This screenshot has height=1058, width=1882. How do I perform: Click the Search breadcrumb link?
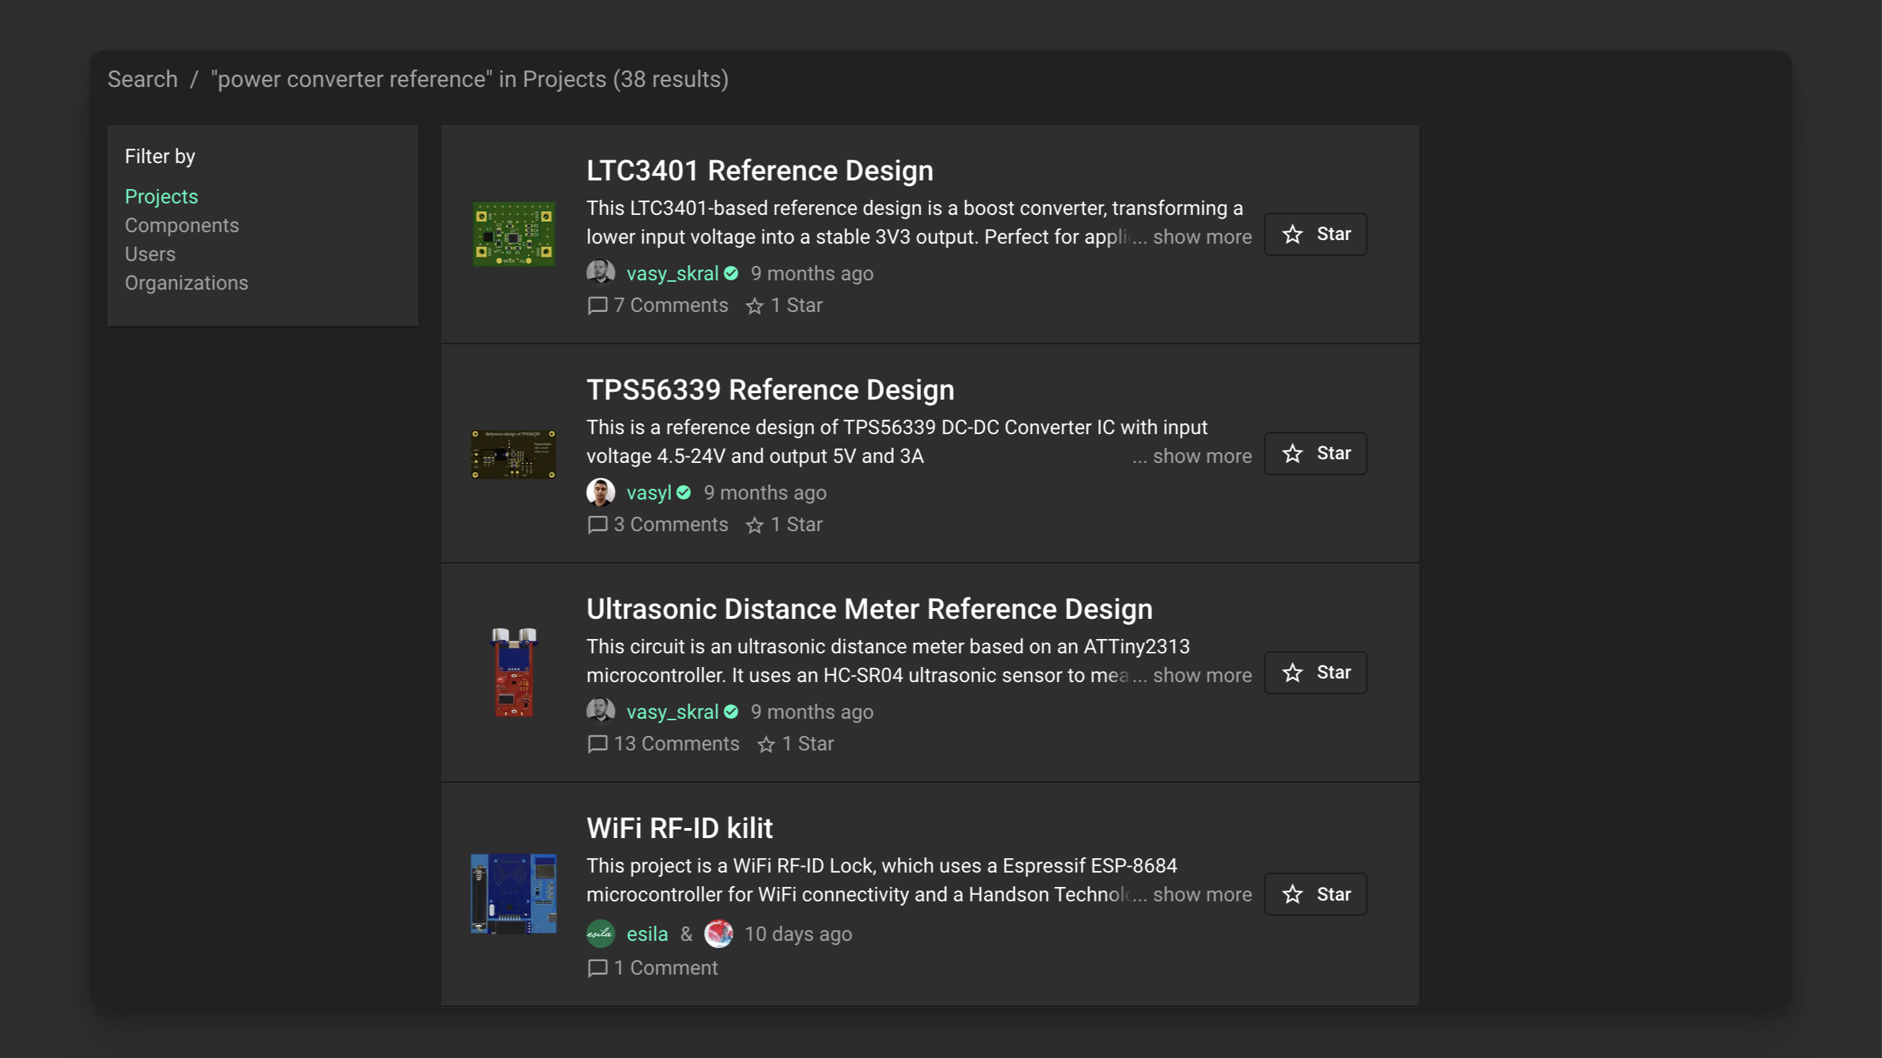pos(142,79)
